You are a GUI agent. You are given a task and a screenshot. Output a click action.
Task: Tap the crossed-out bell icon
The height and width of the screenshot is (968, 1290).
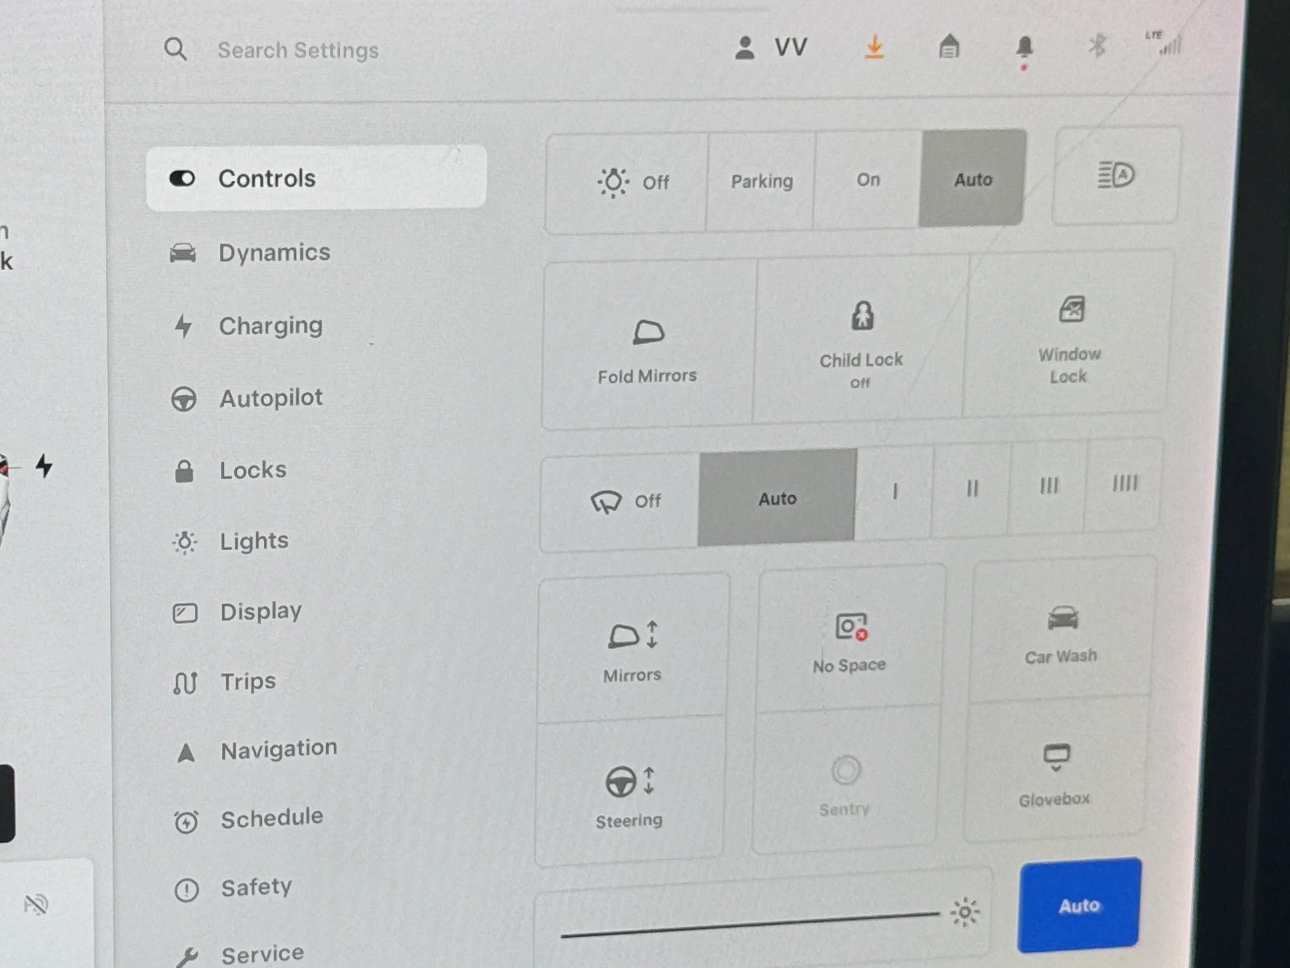pyautogui.click(x=36, y=905)
